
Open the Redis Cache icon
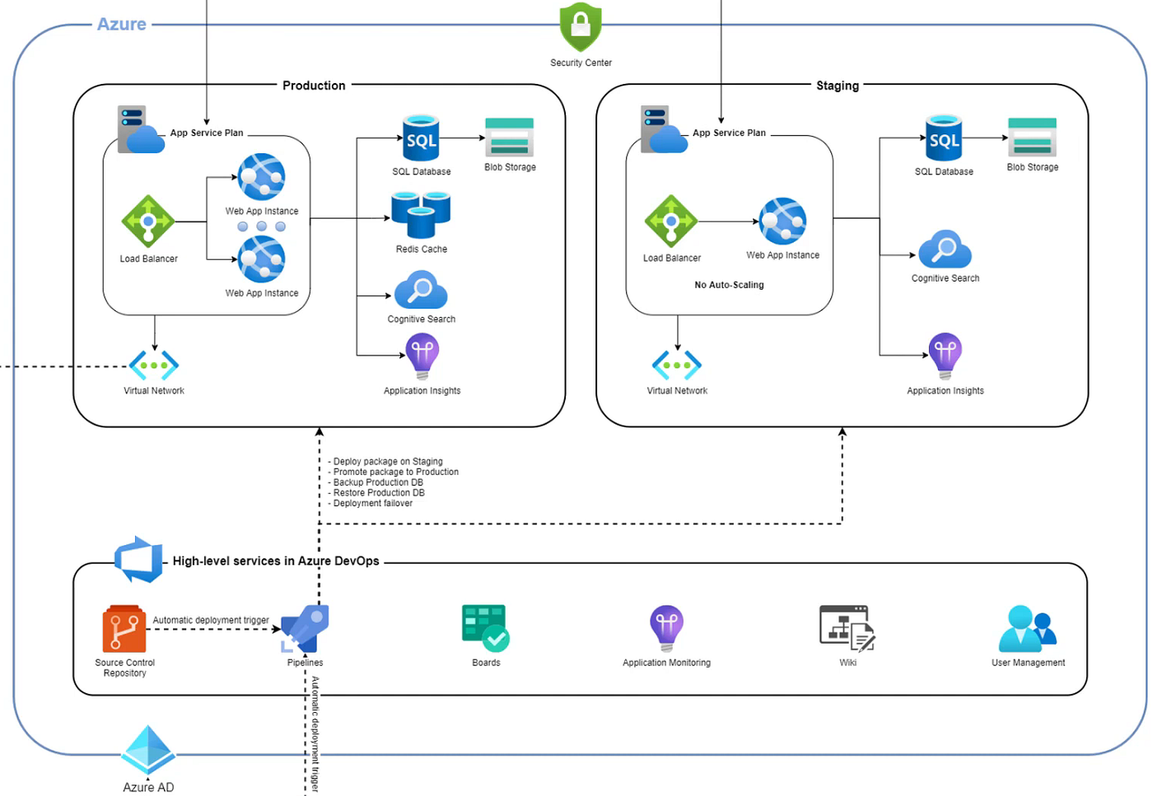pos(421,216)
